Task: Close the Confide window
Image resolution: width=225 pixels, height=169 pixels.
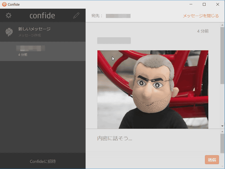Action: tap(217, 4)
